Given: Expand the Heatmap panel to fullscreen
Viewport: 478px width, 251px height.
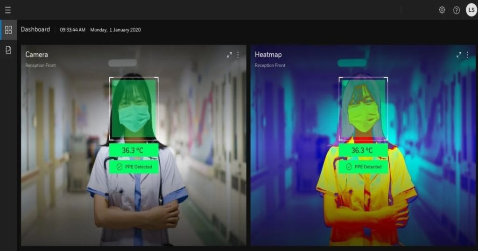Looking at the screenshot, I should pos(459,55).
